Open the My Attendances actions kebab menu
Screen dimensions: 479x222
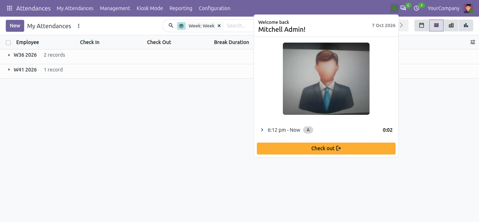tap(79, 26)
